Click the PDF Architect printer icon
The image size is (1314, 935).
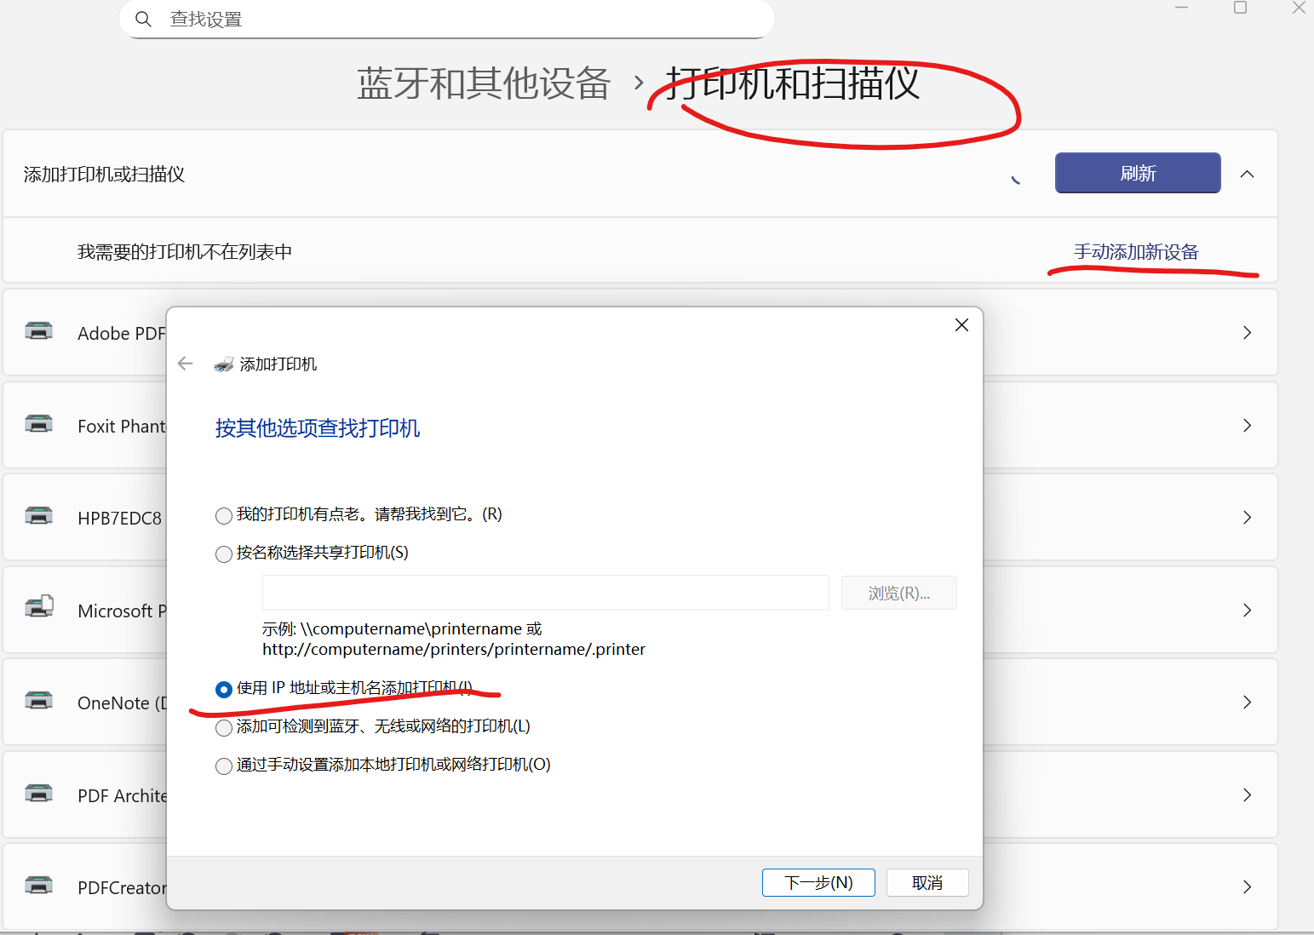38,793
